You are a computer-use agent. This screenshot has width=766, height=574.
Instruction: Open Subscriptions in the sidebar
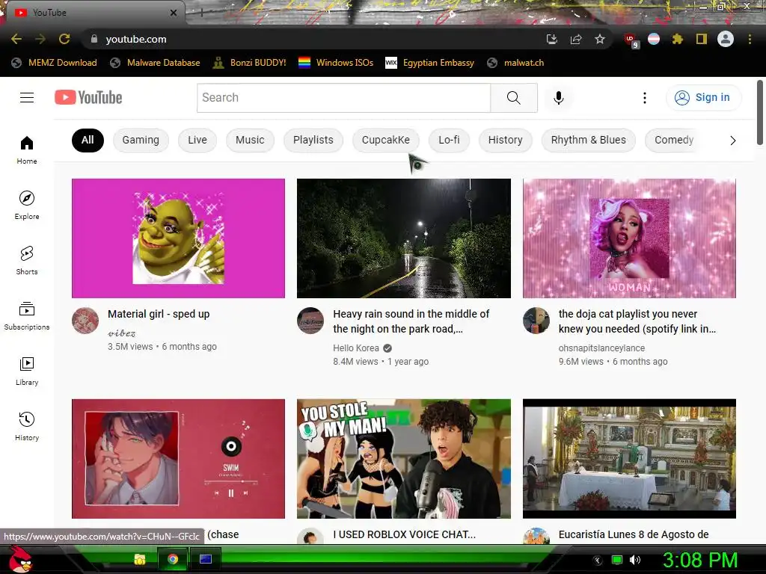27,316
